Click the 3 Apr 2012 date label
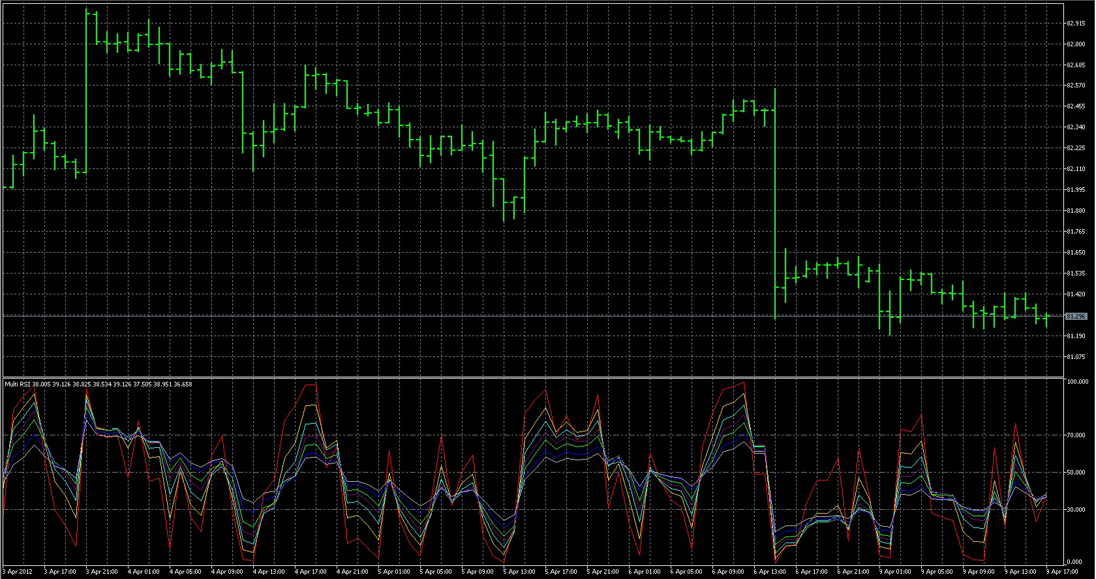The width and height of the screenshot is (1096, 579). [18, 572]
